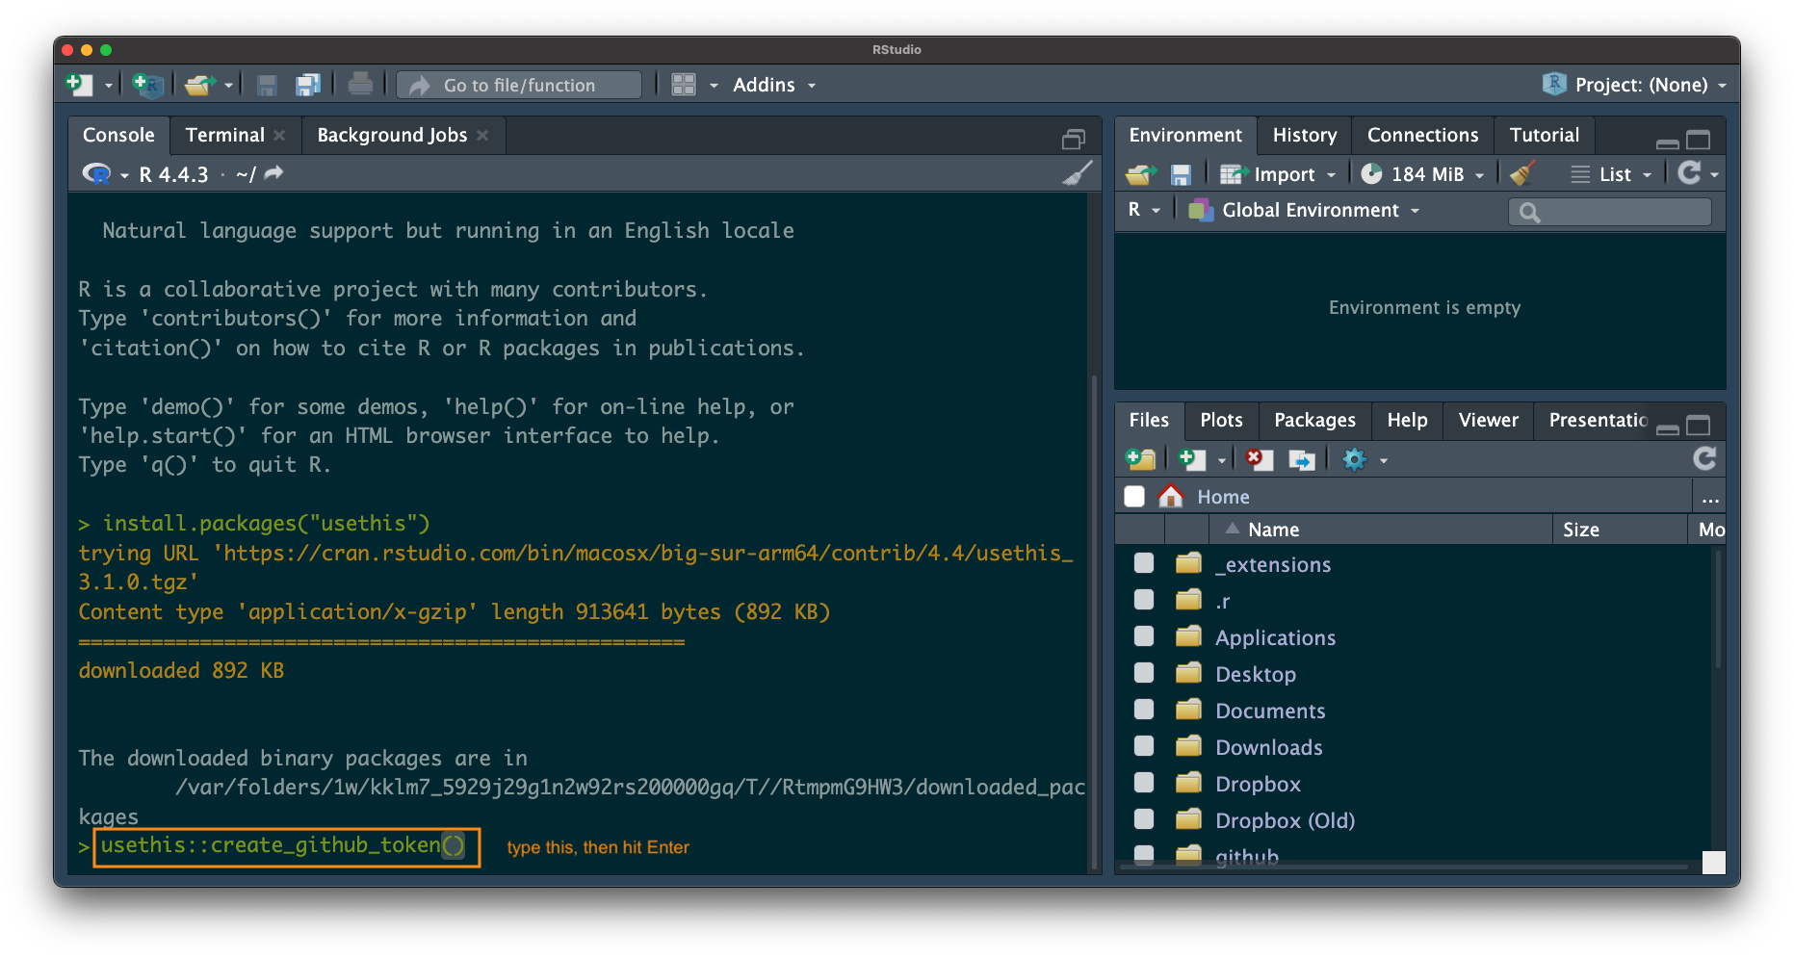Image resolution: width=1794 pixels, height=958 pixels.
Task: Click the Go to file/function field
Action: pos(520,85)
